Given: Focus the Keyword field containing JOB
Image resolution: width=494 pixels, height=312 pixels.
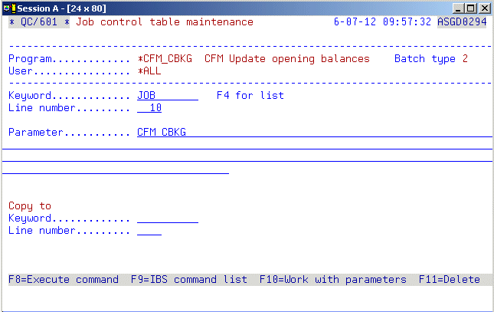Looking at the screenshot, I should pyautogui.click(x=167, y=96).
